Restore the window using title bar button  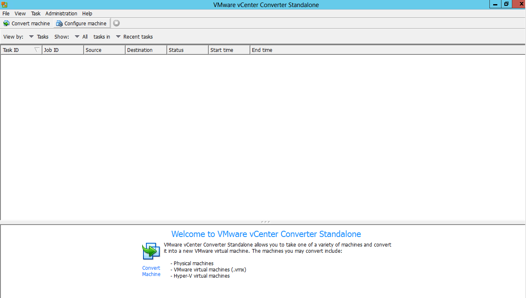pyautogui.click(x=506, y=4)
